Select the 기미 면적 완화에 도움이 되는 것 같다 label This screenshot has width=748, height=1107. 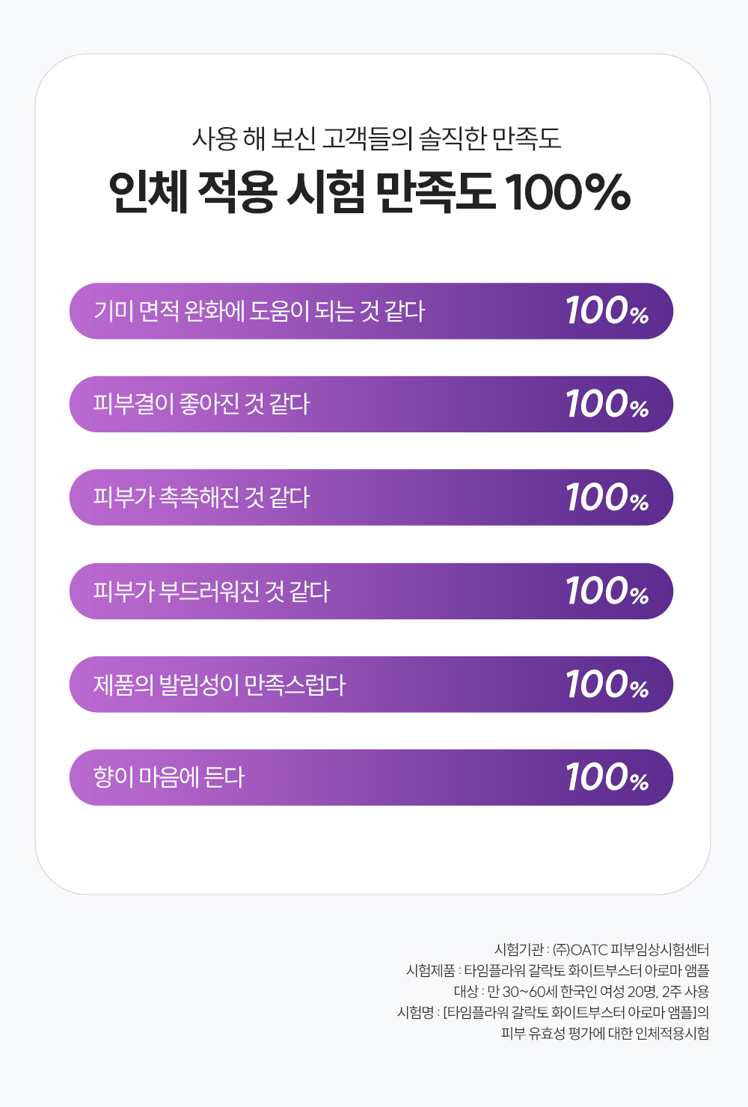pos(259,311)
